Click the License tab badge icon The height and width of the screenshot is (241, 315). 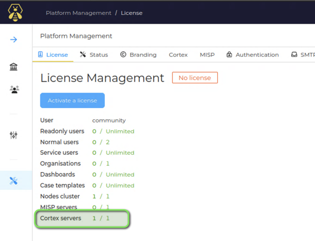click(x=40, y=54)
